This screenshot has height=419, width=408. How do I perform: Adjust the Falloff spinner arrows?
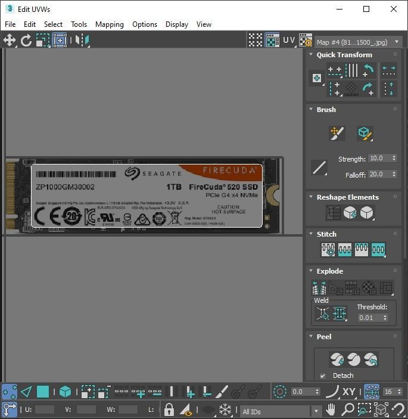[x=394, y=174]
